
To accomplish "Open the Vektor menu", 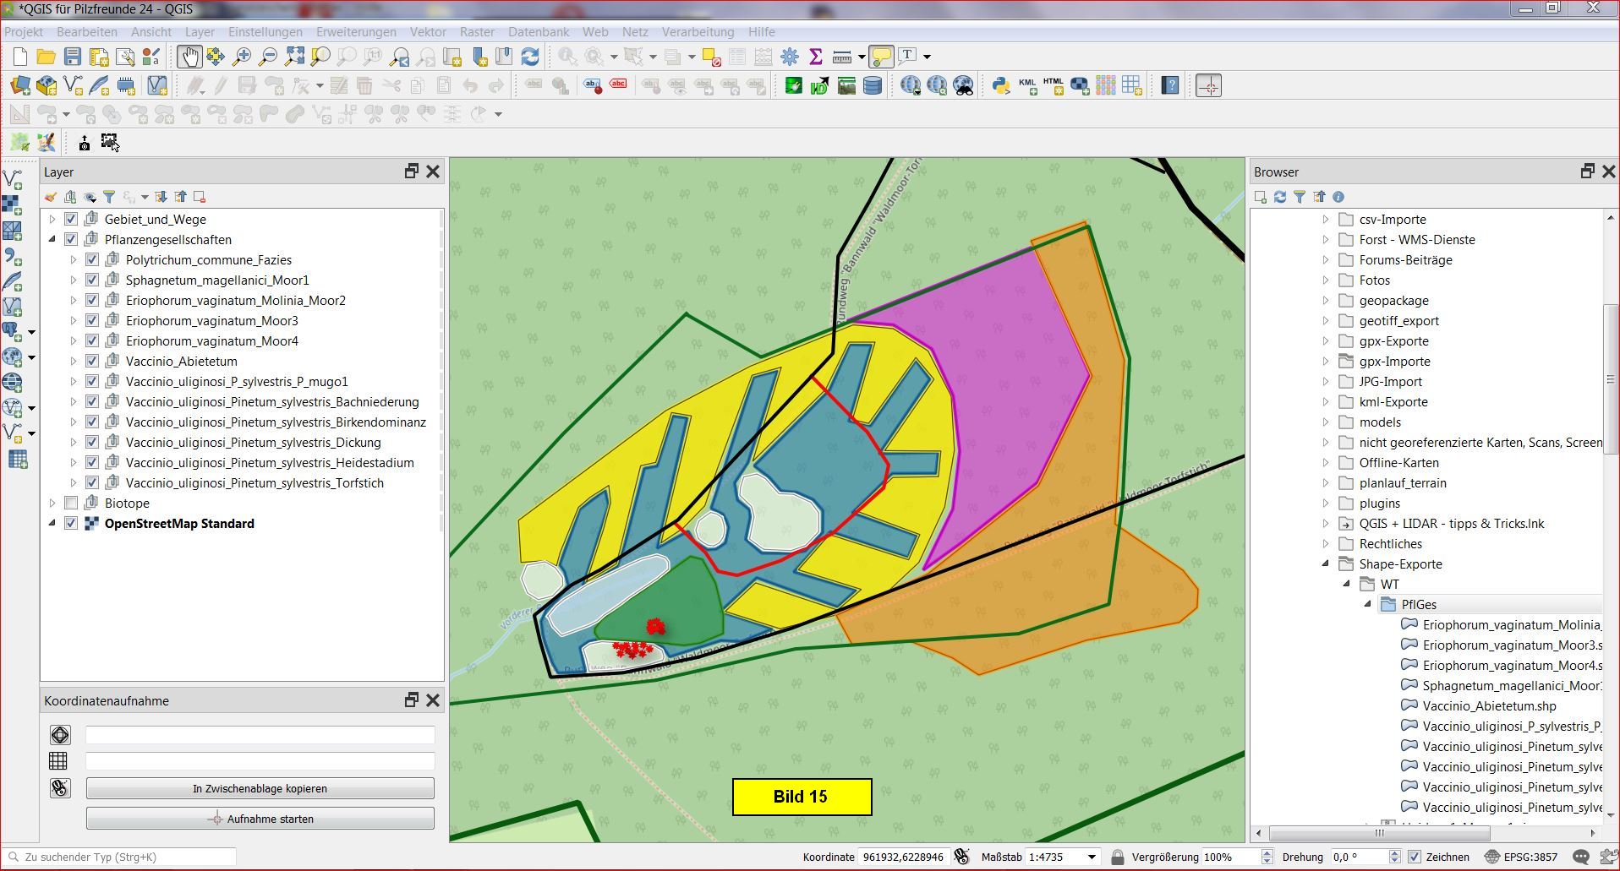I will [x=428, y=32].
